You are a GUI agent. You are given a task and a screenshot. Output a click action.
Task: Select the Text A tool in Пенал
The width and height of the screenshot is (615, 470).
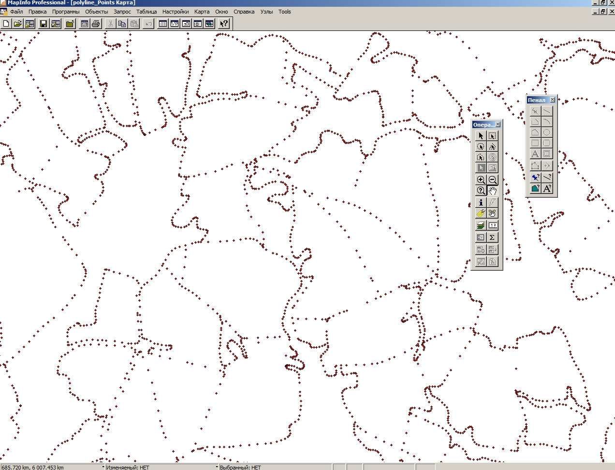[x=535, y=154]
